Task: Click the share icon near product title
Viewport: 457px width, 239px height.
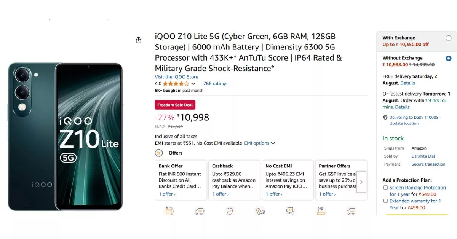Action: (139, 40)
